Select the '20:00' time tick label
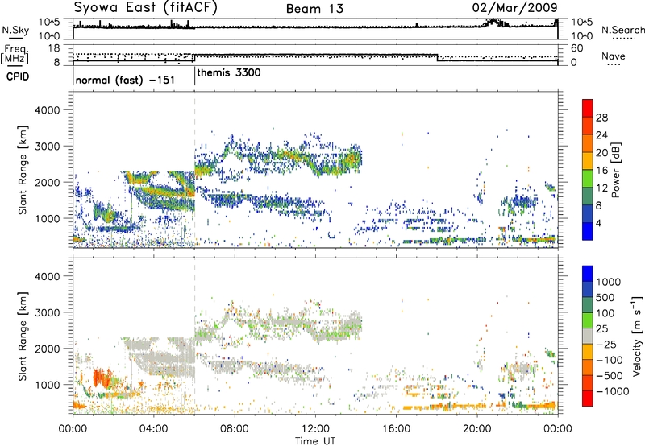645x446 pixels. pyautogui.click(x=477, y=429)
